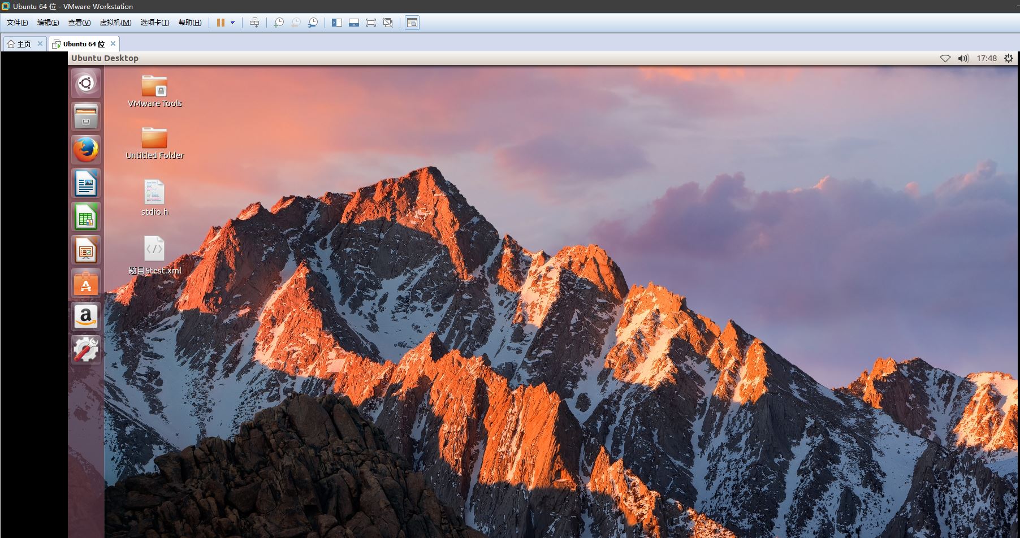The height and width of the screenshot is (538, 1020).
Task: Click the revert to snapshot icon
Action: (295, 23)
